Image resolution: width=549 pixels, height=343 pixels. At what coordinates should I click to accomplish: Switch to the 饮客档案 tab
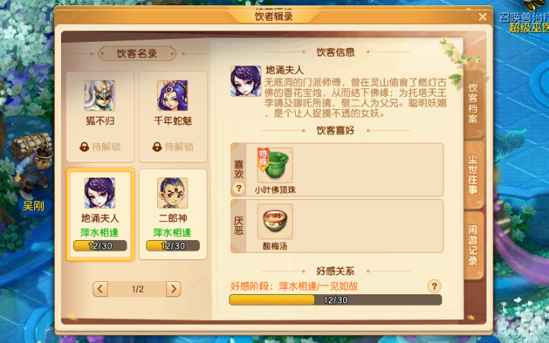tap(474, 104)
